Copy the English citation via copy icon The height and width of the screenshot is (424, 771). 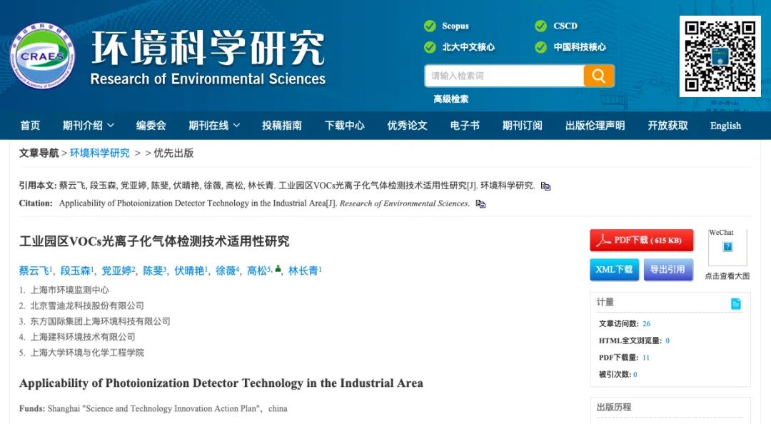[x=480, y=204]
